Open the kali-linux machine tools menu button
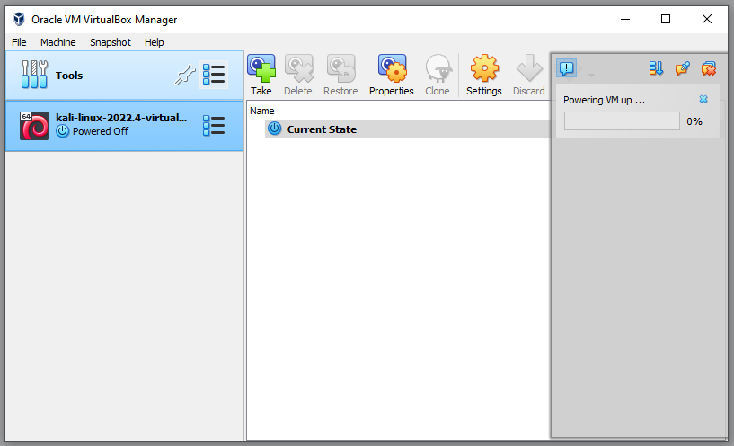The width and height of the screenshot is (734, 446). 214,125
